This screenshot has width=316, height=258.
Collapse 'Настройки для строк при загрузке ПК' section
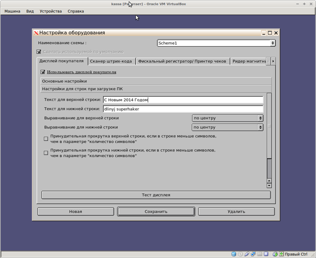pyautogui.click(x=156, y=89)
